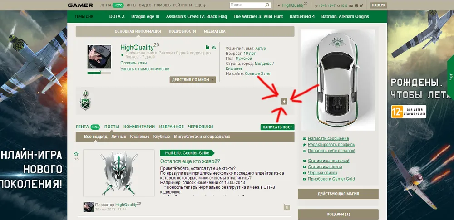454x220 pixels.
Task: Expand the ПОДАРКИ (1) section
Action: [x=338, y=214]
